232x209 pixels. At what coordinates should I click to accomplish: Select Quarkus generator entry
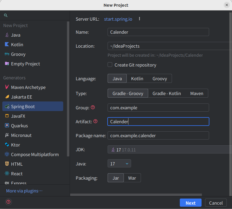pyautogui.click(x=33, y=126)
